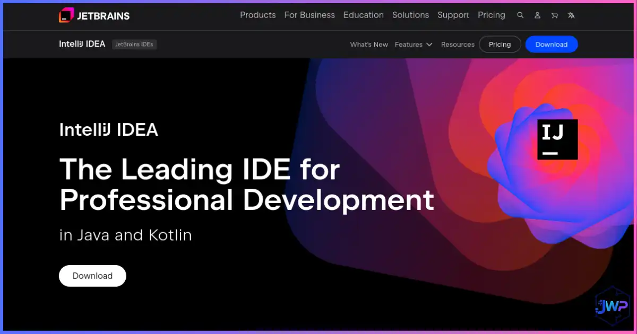This screenshot has width=637, height=334.
Task: Open the language selector icon
Action: coord(571,15)
